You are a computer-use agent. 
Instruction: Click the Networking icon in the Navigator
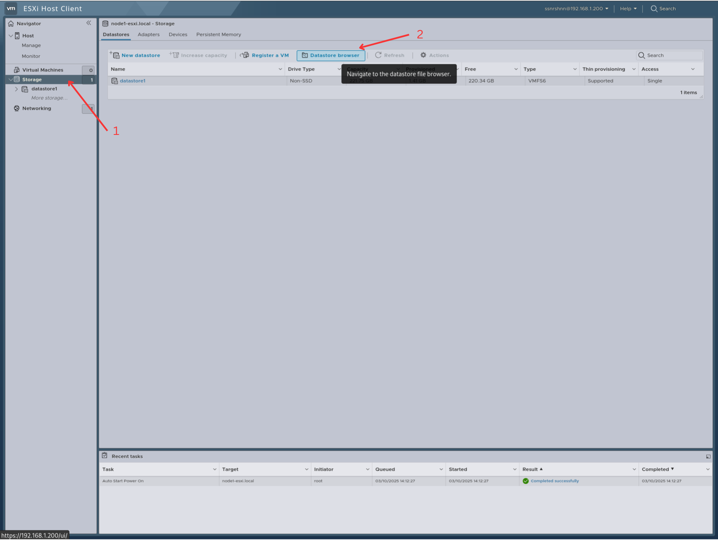pyautogui.click(x=16, y=108)
